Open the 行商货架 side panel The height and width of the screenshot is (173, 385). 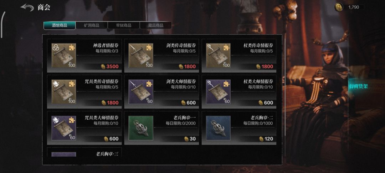(x=359, y=86)
